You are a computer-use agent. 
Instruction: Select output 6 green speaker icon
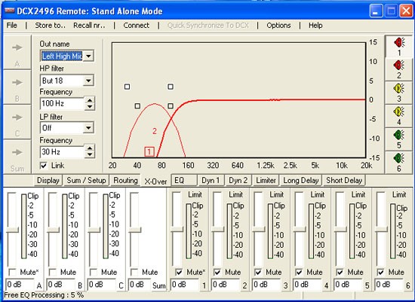click(x=399, y=158)
